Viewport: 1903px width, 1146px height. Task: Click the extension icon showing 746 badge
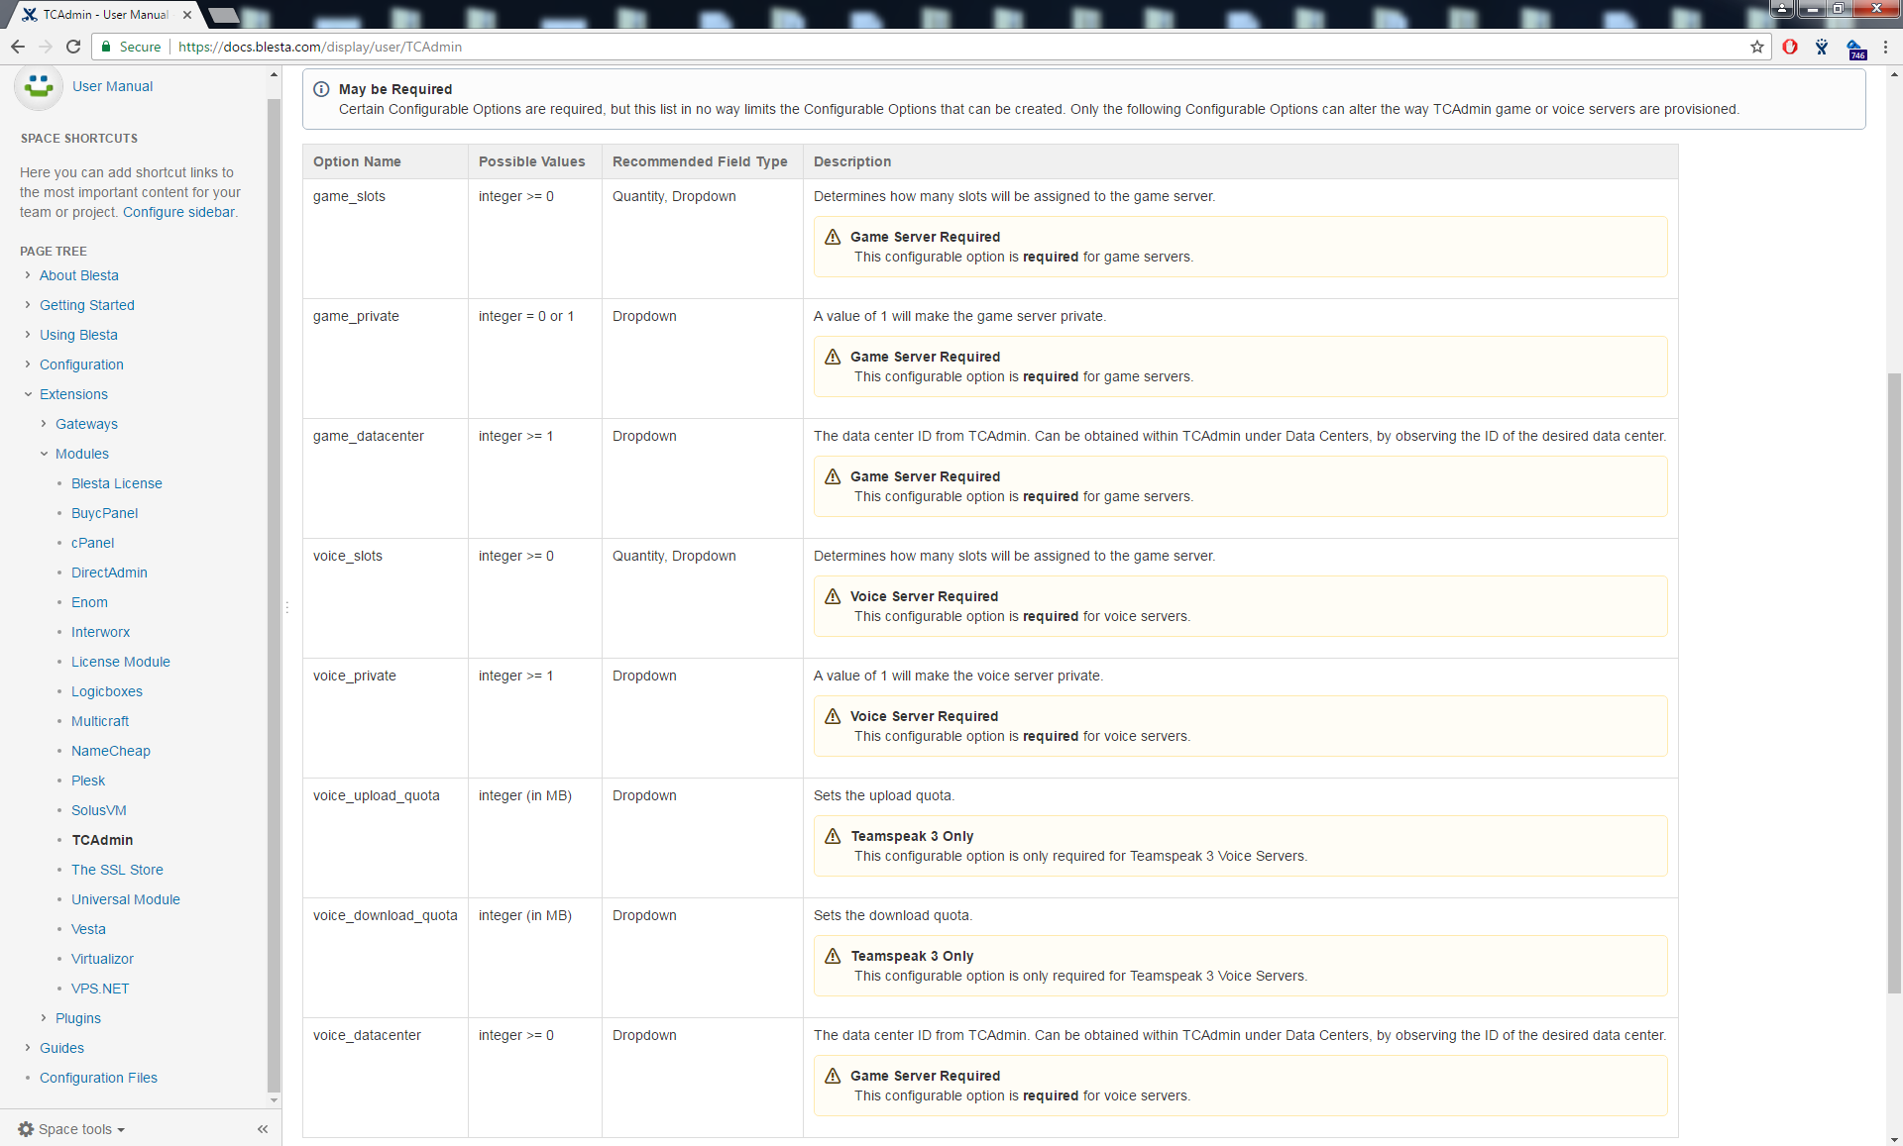pyautogui.click(x=1856, y=49)
